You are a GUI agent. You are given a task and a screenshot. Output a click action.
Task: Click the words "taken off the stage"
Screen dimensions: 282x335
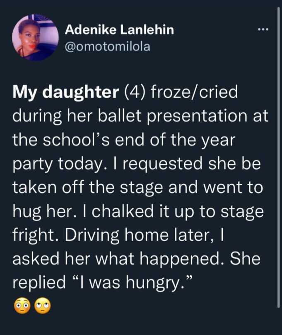click(x=88, y=188)
